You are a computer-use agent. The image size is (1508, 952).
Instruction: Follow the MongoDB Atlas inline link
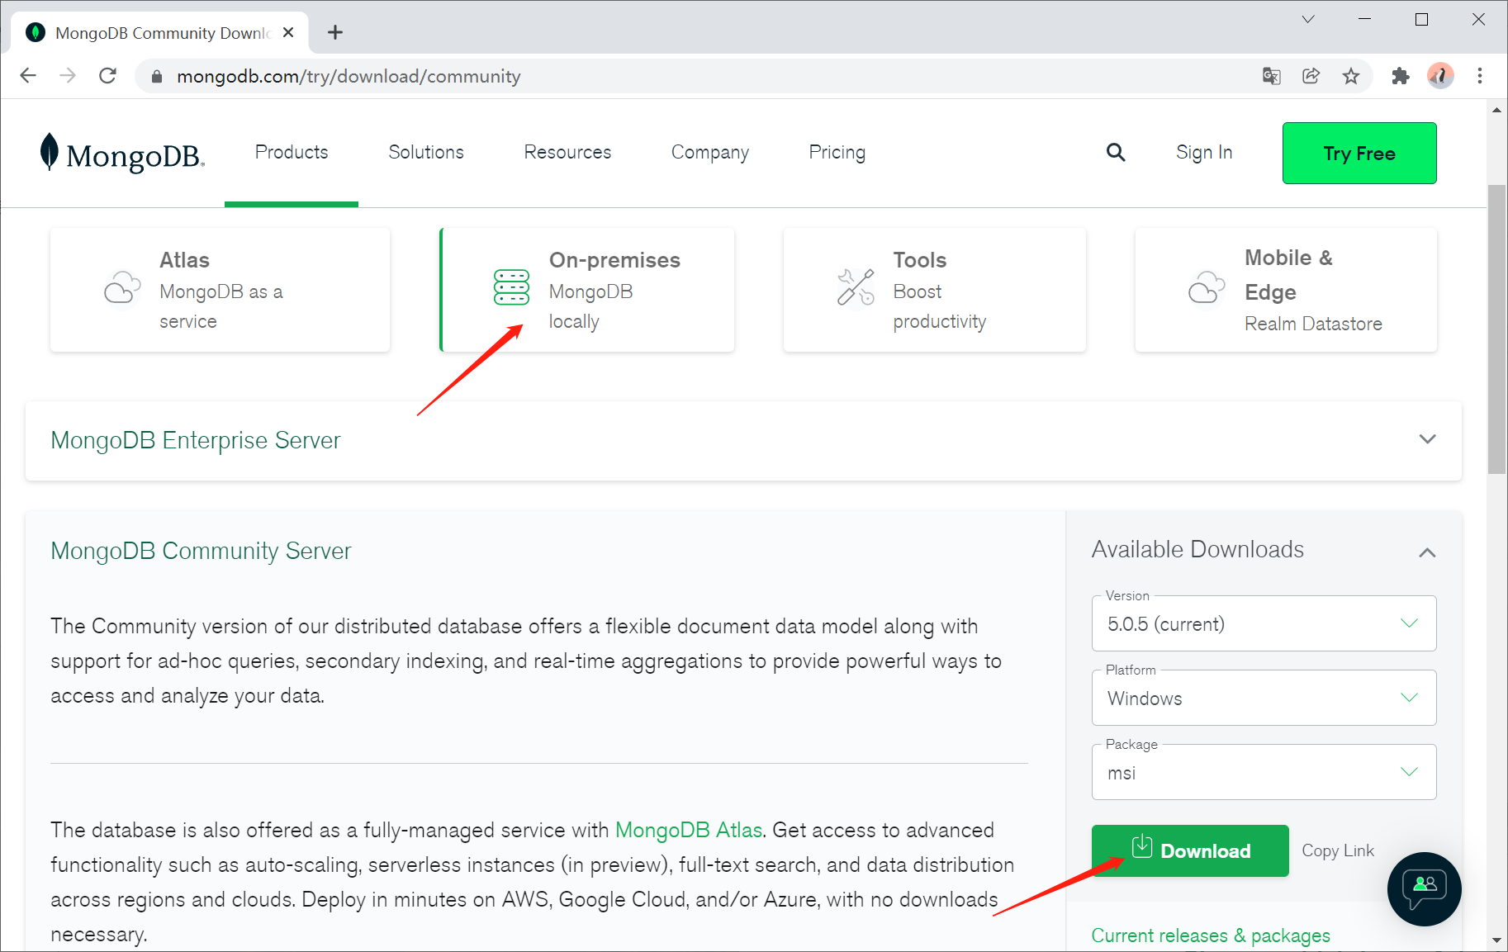[689, 830]
